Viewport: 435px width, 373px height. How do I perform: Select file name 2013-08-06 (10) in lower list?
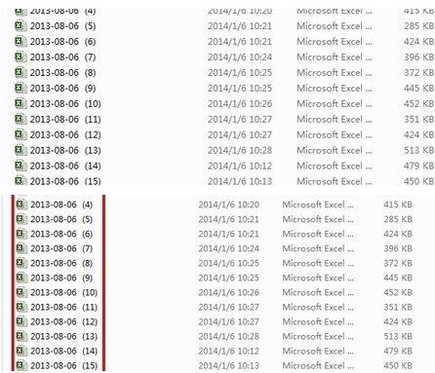coord(64,292)
